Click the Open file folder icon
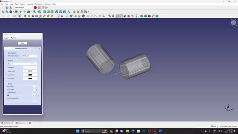Image resolution: width=238 pixels, height=134 pixels. coord(7,7)
